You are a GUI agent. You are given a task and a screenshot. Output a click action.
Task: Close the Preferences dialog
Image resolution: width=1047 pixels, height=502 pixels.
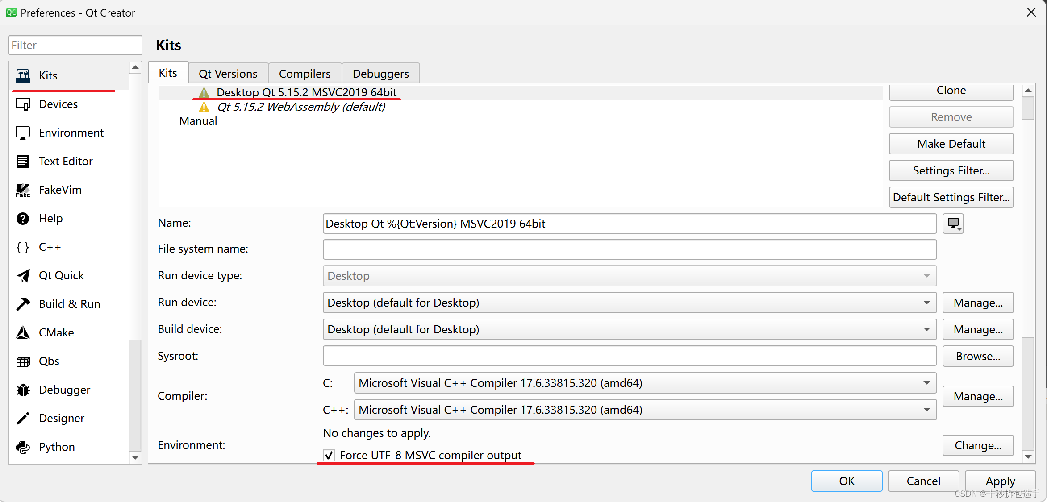[x=1031, y=12]
